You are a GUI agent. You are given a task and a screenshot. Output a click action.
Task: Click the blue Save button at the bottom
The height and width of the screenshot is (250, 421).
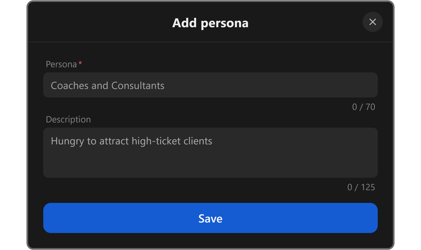tap(210, 218)
